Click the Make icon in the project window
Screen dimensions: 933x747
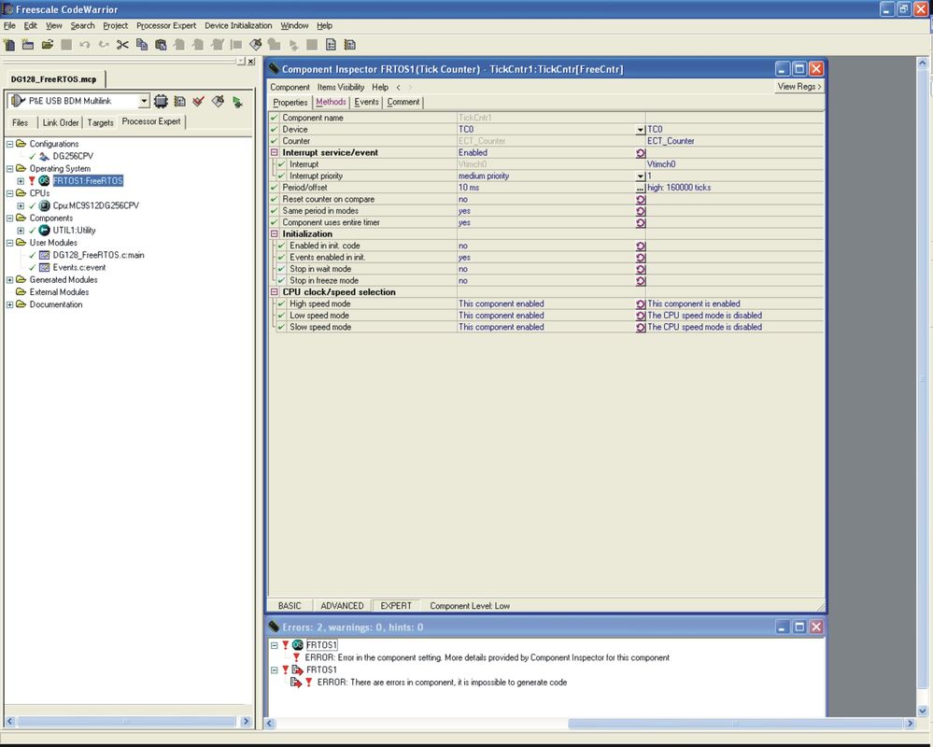218,101
